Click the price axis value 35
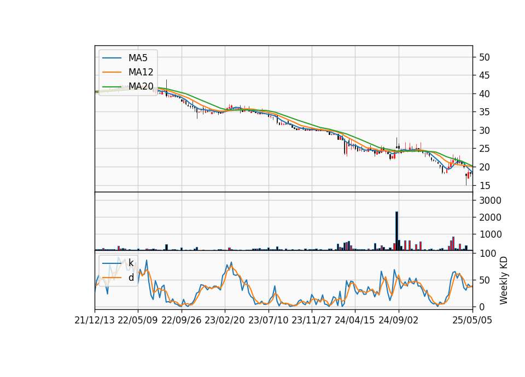The height and width of the screenshot is (377, 525). tap(484, 112)
